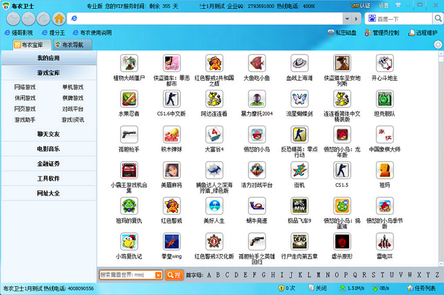The width and height of the screenshot is (444, 295).
Task: Launch 雷电III game
Action: pyautogui.click(x=384, y=242)
